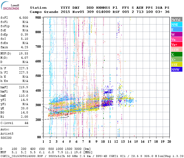Select the foEp value 0.39
The height and width of the screenshot is (158, 184).
coord(24,34)
